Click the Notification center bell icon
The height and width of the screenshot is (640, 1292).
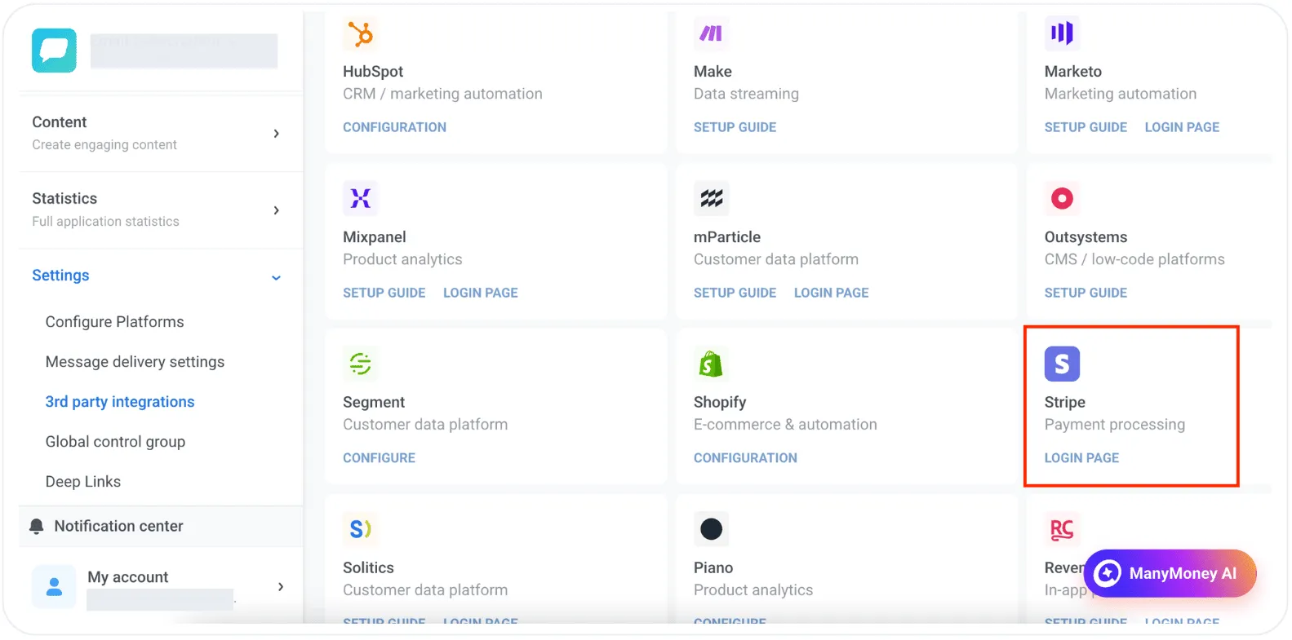tap(36, 527)
